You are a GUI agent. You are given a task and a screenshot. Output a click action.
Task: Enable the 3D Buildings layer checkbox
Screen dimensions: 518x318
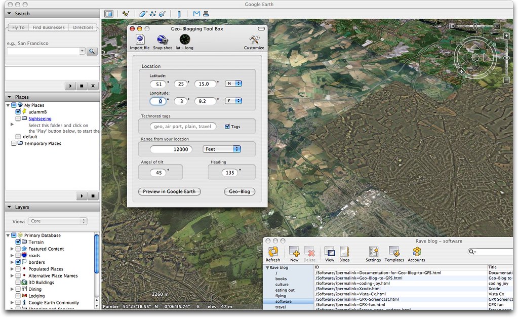18,283
